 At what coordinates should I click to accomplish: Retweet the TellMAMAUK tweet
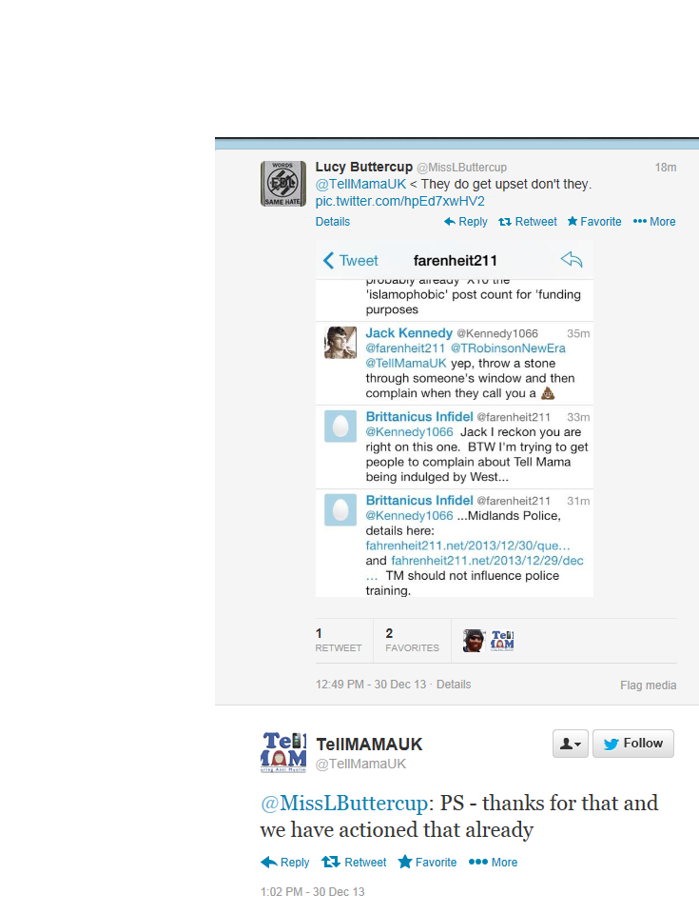point(354,863)
